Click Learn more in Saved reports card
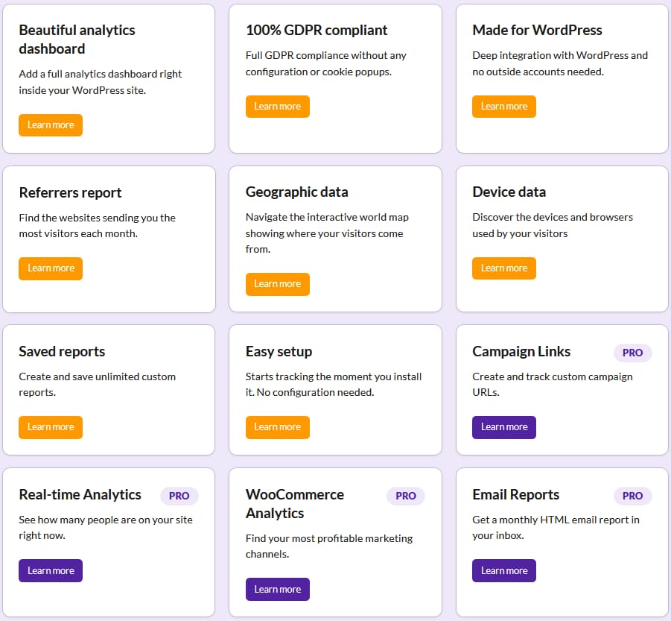The height and width of the screenshot is (621, 671). pos(51,427)
